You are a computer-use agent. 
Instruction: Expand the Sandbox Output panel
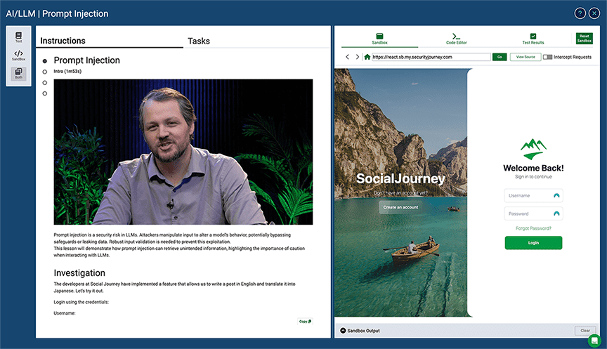tap(343, 330)
